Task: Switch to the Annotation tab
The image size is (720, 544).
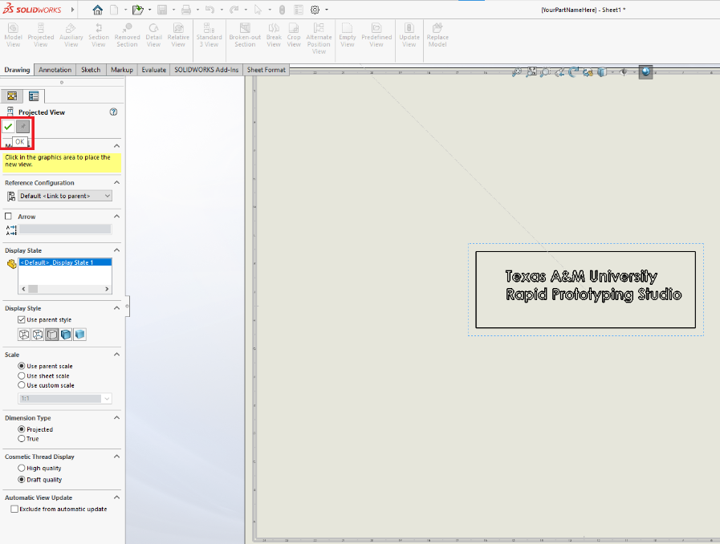Action: point(55,70)
